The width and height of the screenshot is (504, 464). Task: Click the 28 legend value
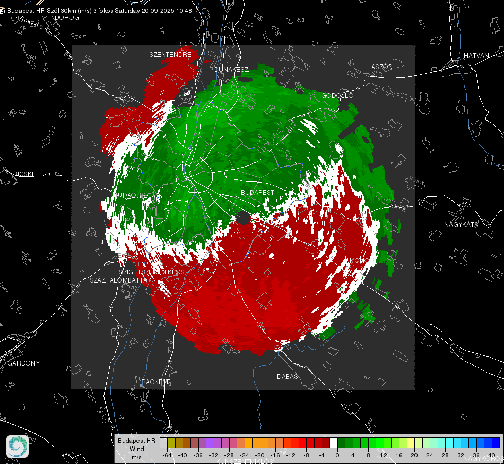pyautogui.click(x=445, y=455)
